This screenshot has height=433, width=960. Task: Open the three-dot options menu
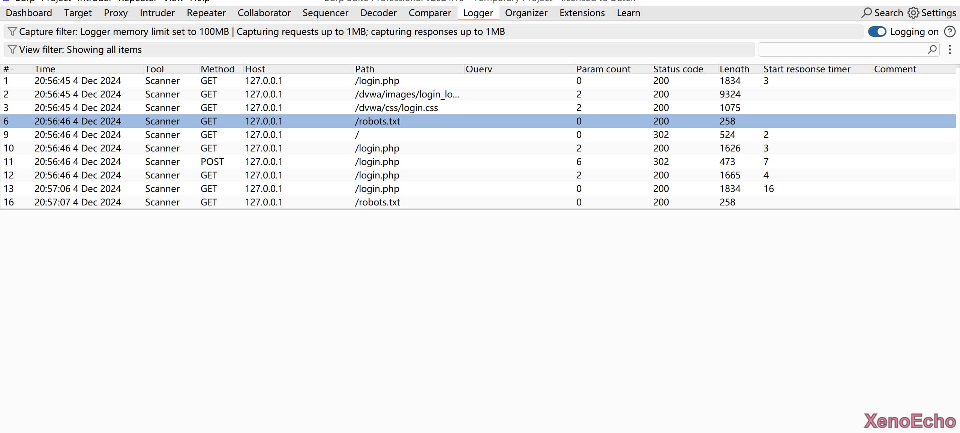tap(950, 49)
